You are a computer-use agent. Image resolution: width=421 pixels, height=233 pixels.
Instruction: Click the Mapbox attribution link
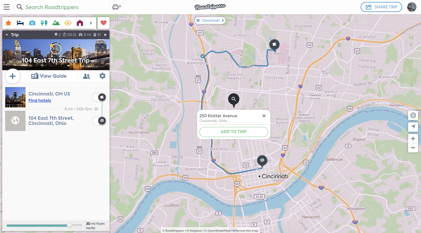click(x=194, y=231)
